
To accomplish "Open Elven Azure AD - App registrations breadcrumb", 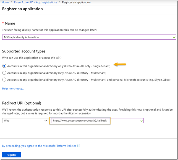I will click(36, 2).
